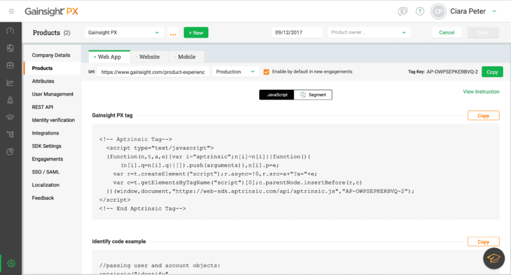Image resolution: width=511 pixels, height=275 pixels.
Task: Open the help question mark icon
Action: 420,11
